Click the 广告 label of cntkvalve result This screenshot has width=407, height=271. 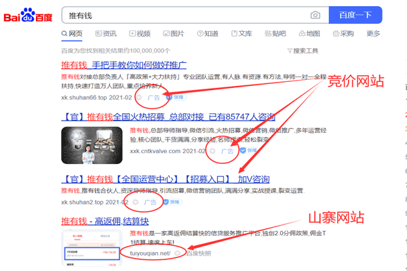227,151
